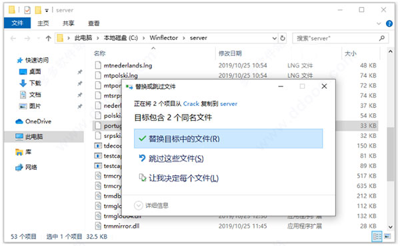Image resolution: width=400 pixels, height=246 pixels.
Task: Expand details (详细信息) chevron in the dialog
Action: pos(138,205)
